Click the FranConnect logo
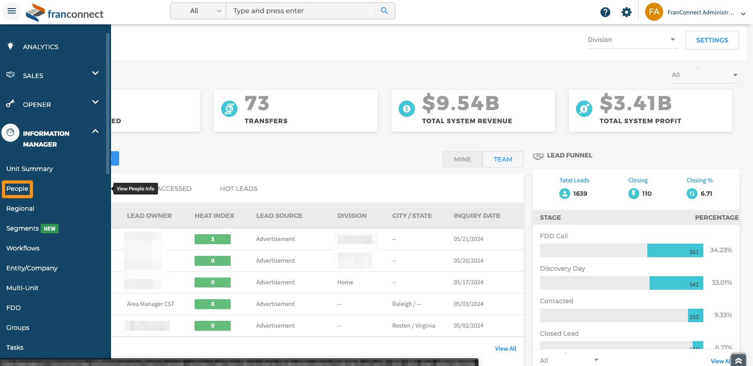Viewport: 753px width, 366px height. point(65,13)
